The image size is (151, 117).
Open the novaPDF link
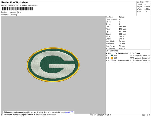point(69,112)
